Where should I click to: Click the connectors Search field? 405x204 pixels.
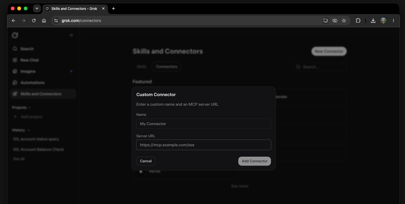tap(319, 67)
